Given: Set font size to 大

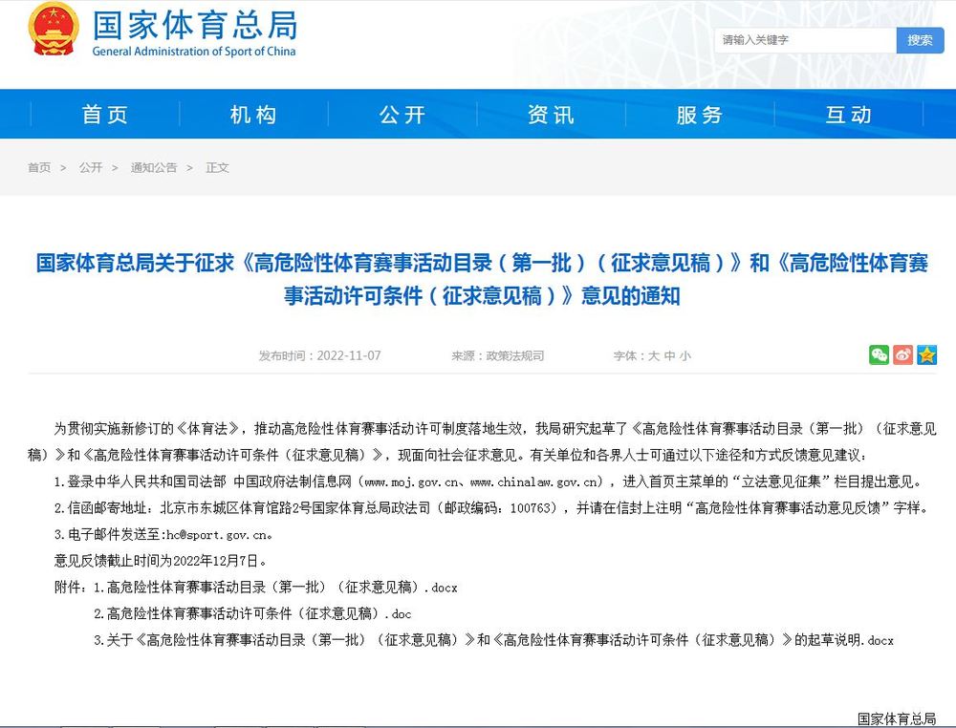Looking at the screenshot, I should 654,355.
